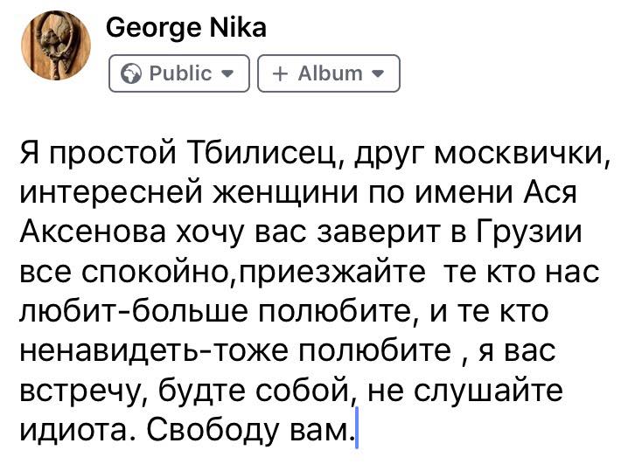The height and width of the screenshot is (471, 635).
Task: Expand the arrow next to Album
Action: click(x=378, y=73)
